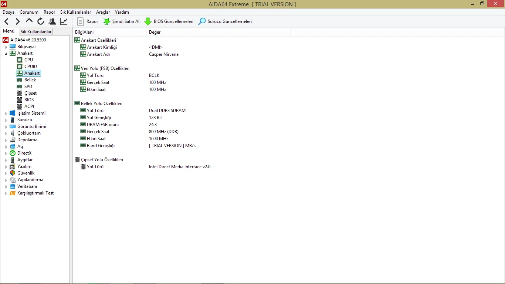
Task: Select the SPD item in tree
Action: tap(28, 87)
